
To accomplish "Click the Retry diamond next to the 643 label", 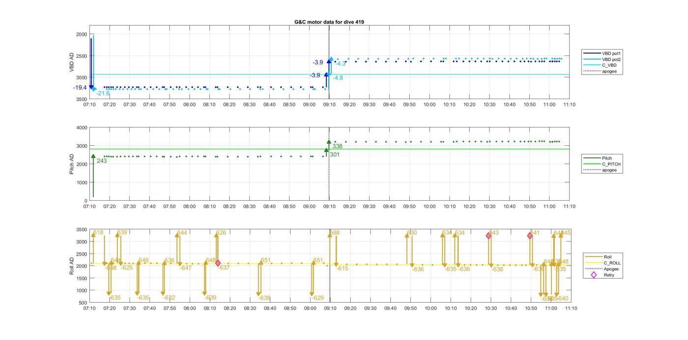I will (488, 236).
